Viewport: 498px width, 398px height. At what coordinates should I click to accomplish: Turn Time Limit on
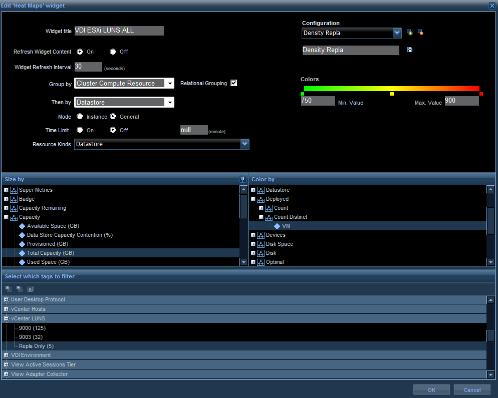[x=80, y=130]
